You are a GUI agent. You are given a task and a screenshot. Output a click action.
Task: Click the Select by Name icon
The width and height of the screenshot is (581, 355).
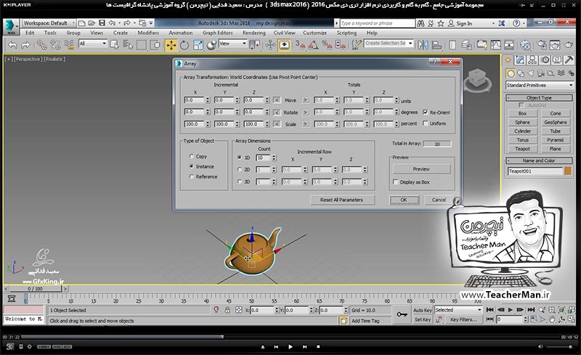pyautogui.click(x=128, y=45)
